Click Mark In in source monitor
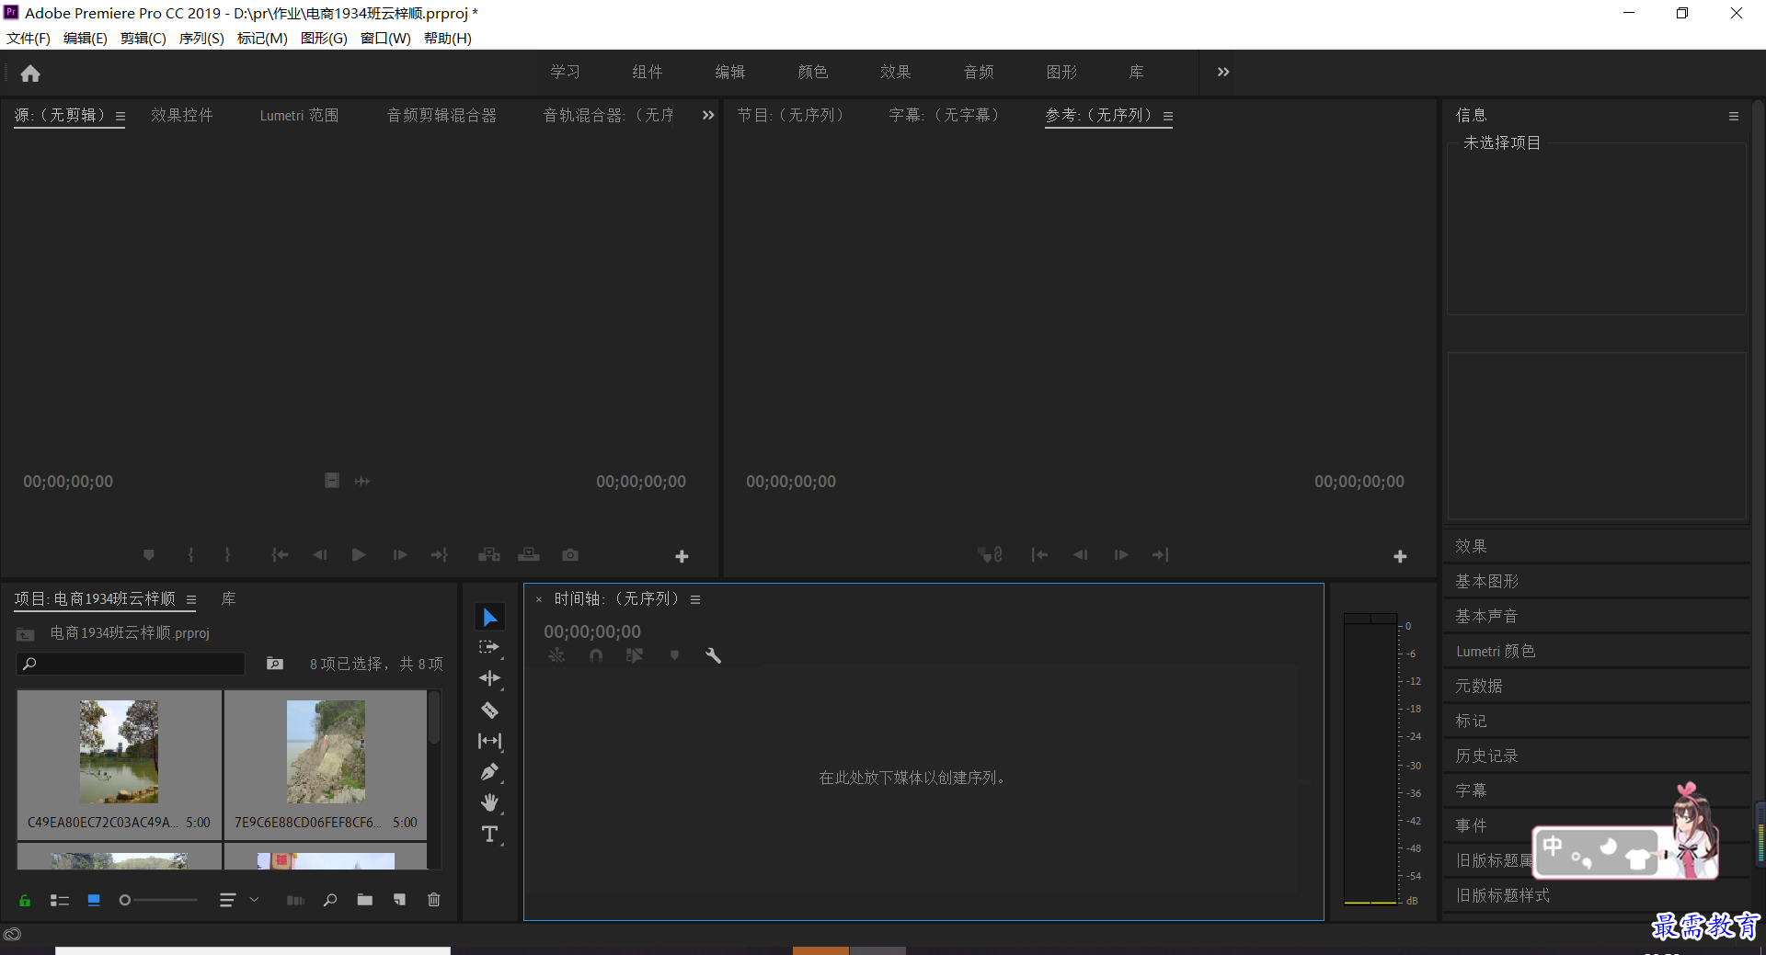The height and width of the screenshot is (955, 1766). [x=190, y=555]
